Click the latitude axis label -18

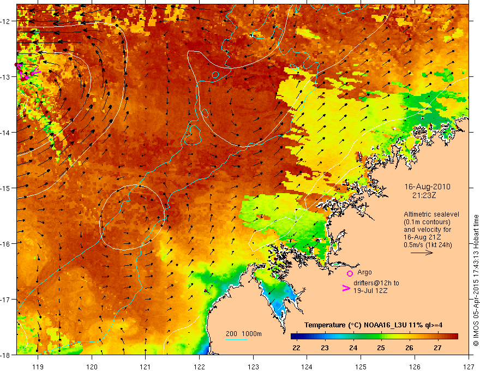click(6, 355)
